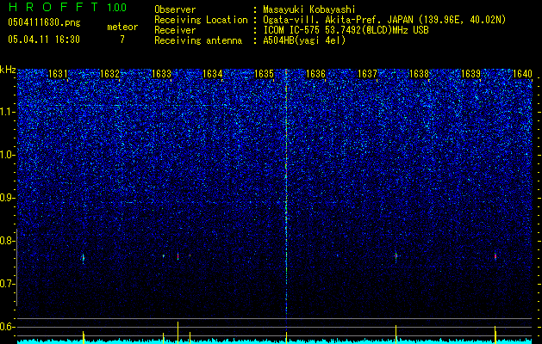Click the bright red echo just after 1633
542x344 pixels.
[x=178, y=256]
